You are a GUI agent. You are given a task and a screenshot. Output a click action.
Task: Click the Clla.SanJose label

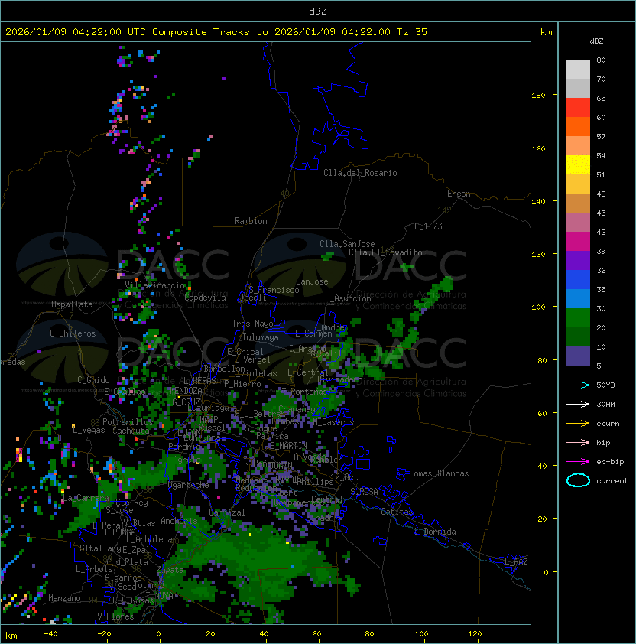click(347, 244)
